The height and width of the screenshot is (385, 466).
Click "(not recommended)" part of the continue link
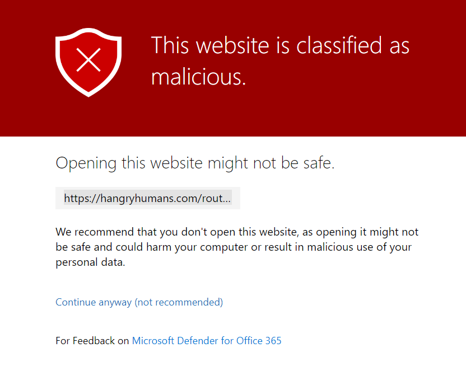point(179,302)
